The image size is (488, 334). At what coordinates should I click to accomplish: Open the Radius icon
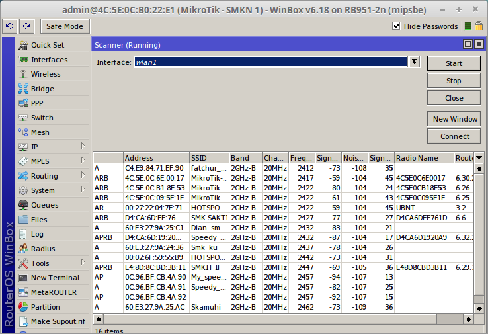[x=23, y=249]
